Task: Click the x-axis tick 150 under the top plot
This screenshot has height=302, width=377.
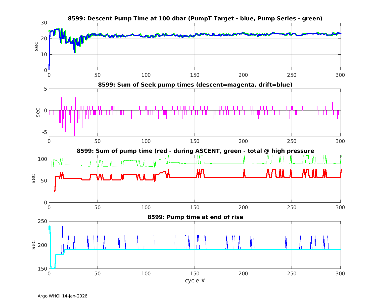Action: pos(195,75)
